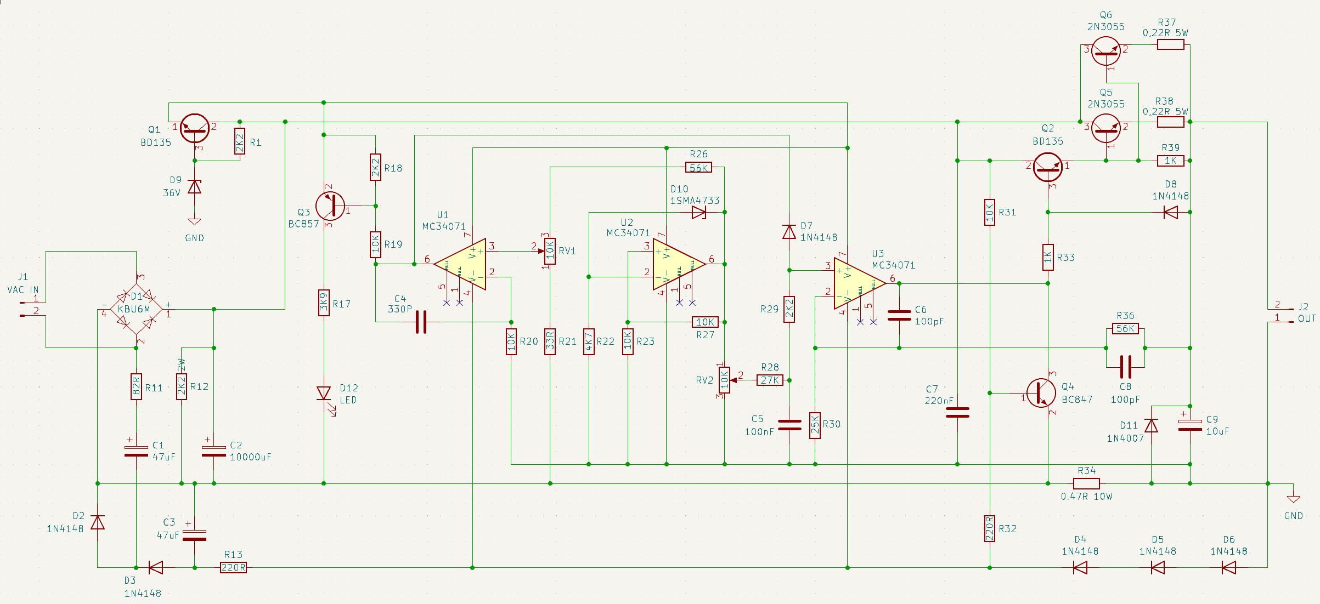Select the R20 10K resistor
The image size is (1320, 604).
[511, 341]
